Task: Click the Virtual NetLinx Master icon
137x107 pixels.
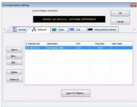Action: click(90, 29)
